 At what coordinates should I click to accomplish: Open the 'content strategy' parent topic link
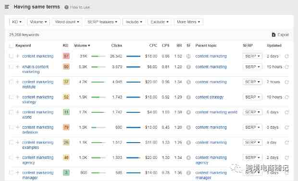(210, 97)
